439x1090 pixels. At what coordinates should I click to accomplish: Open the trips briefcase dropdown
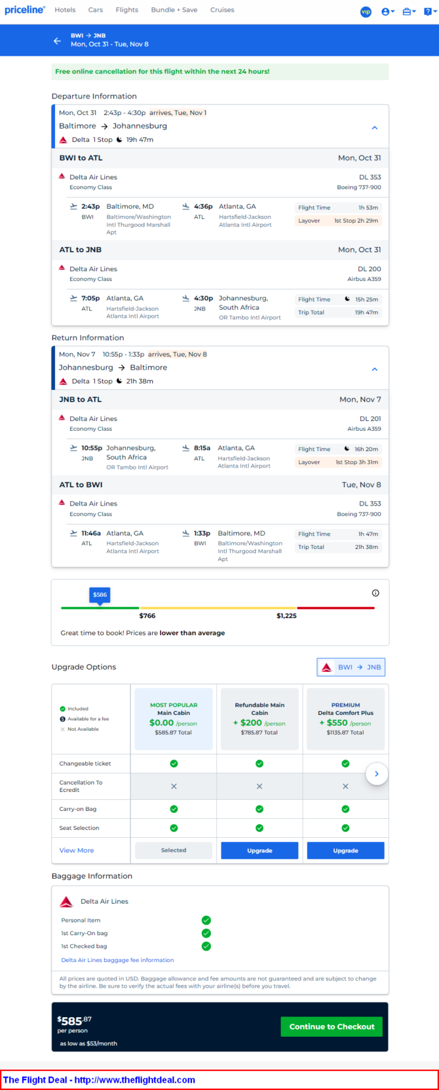[x=410, y=12]
